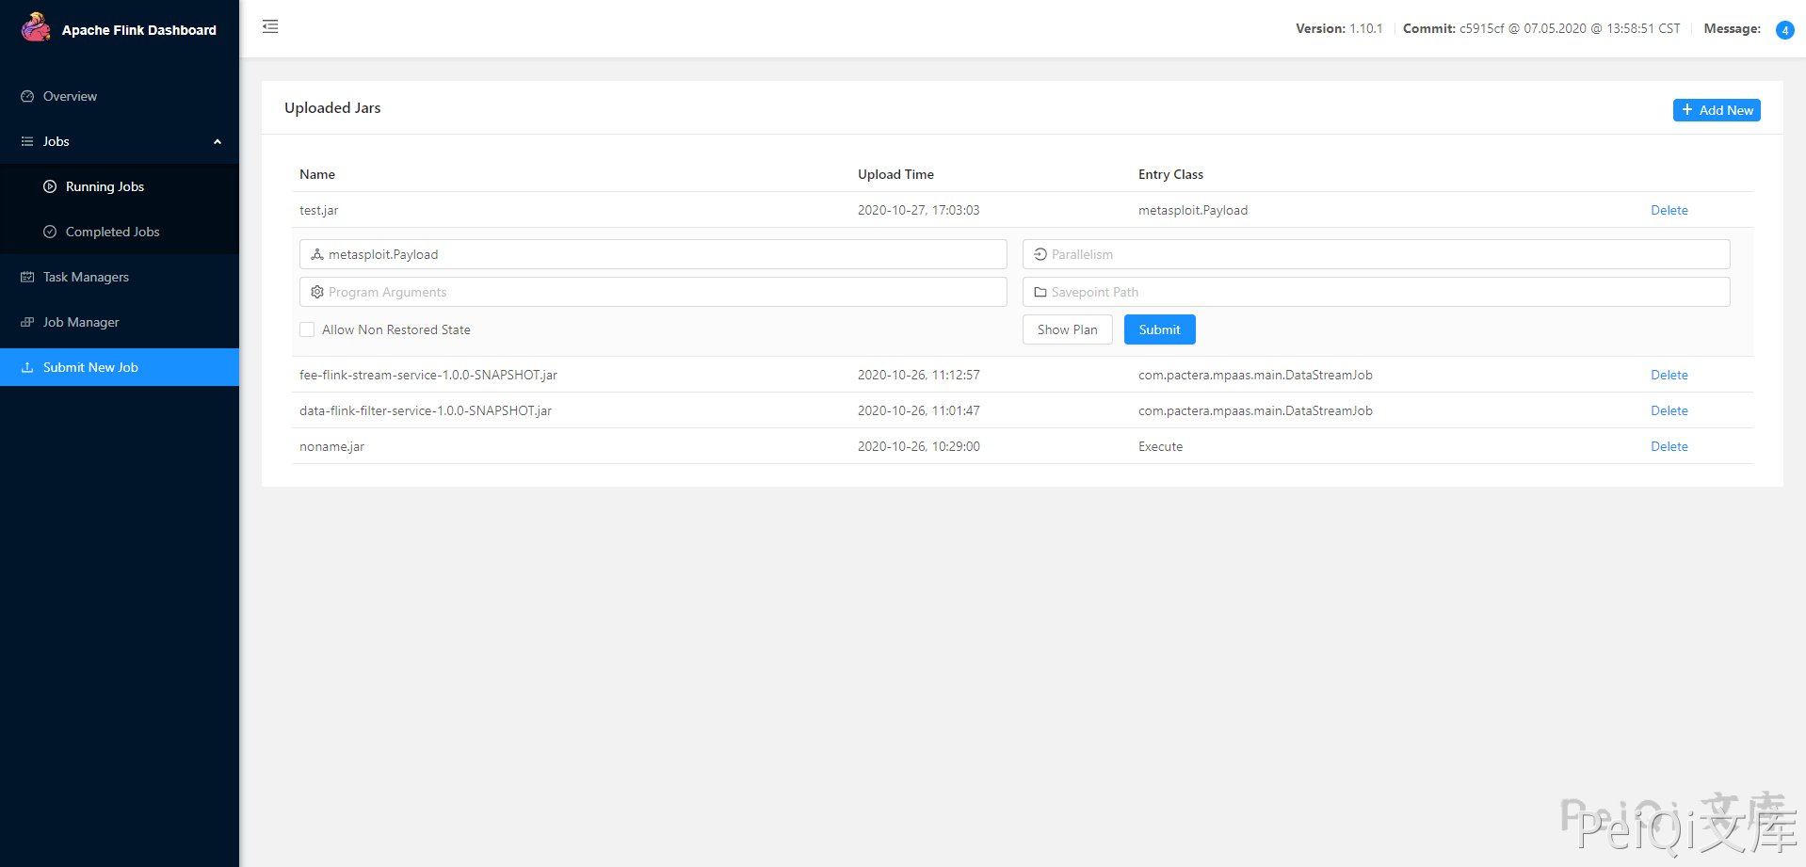This screenshot has width=1806, height=867.
Task: Enable Allow Non Restored State checkbox
Action: [x=307, y=329]
